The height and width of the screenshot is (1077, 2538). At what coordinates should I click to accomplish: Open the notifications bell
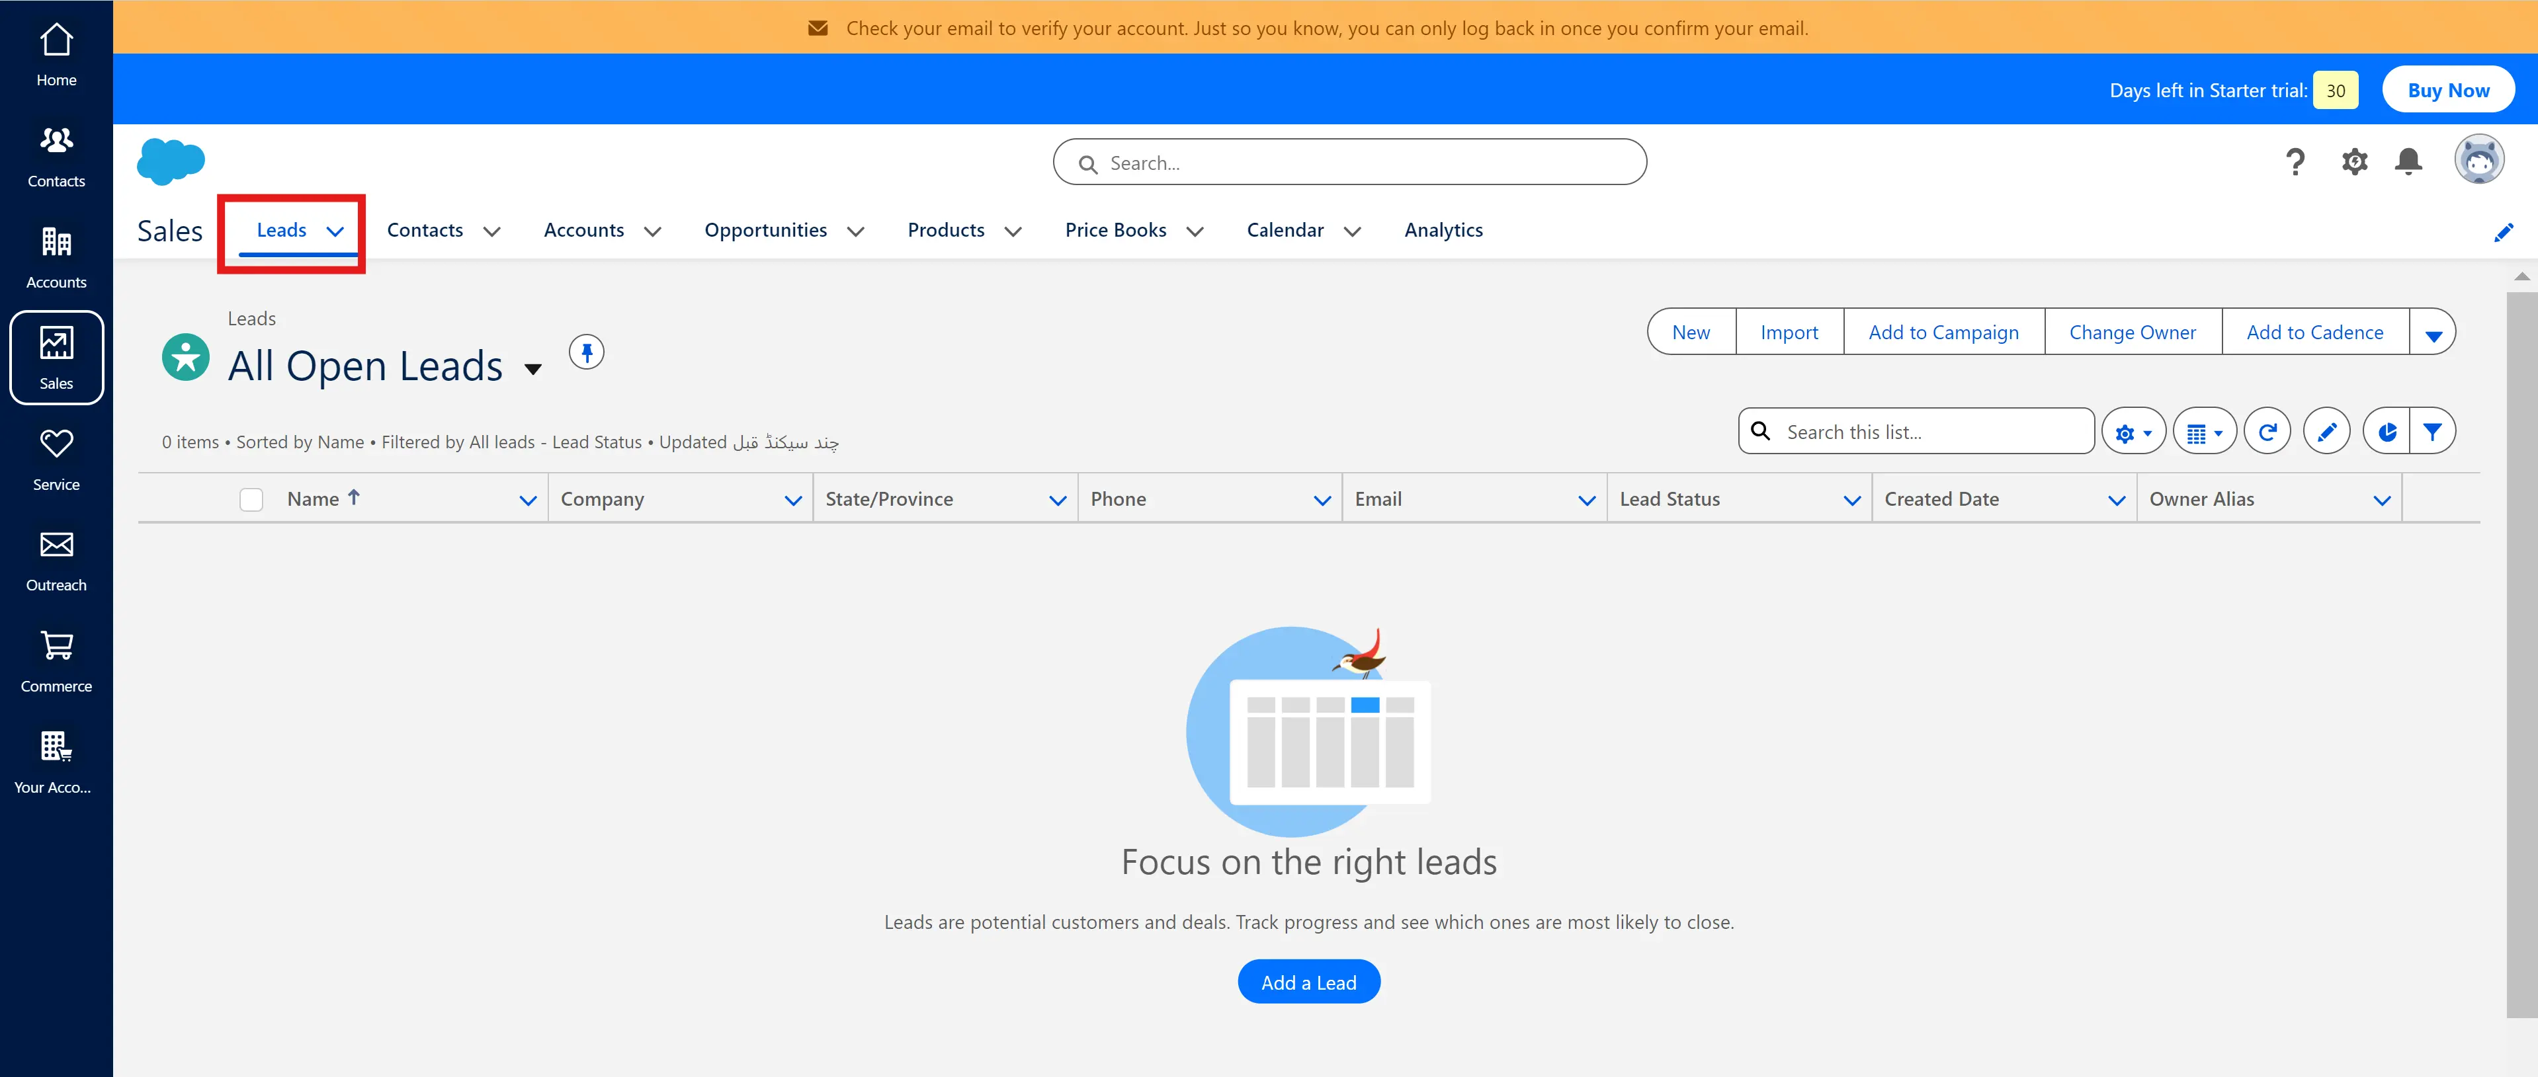point(2408,161)
